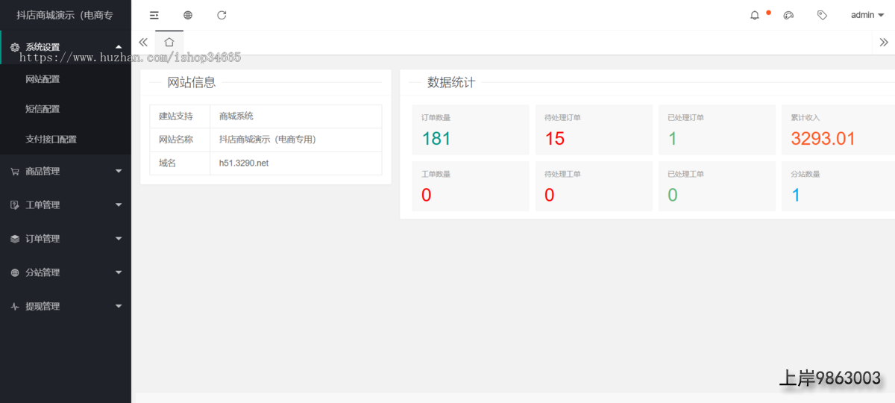
Task: Expand the 工单管理 menu
Action: click(66, 204)
